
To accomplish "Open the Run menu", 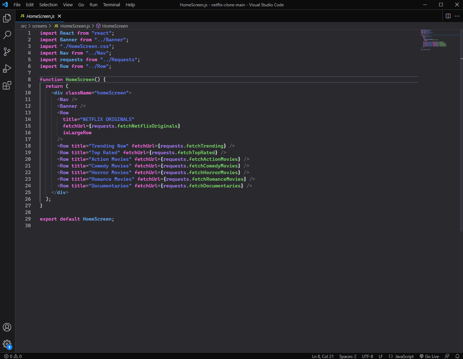I will tap(93, 5).
